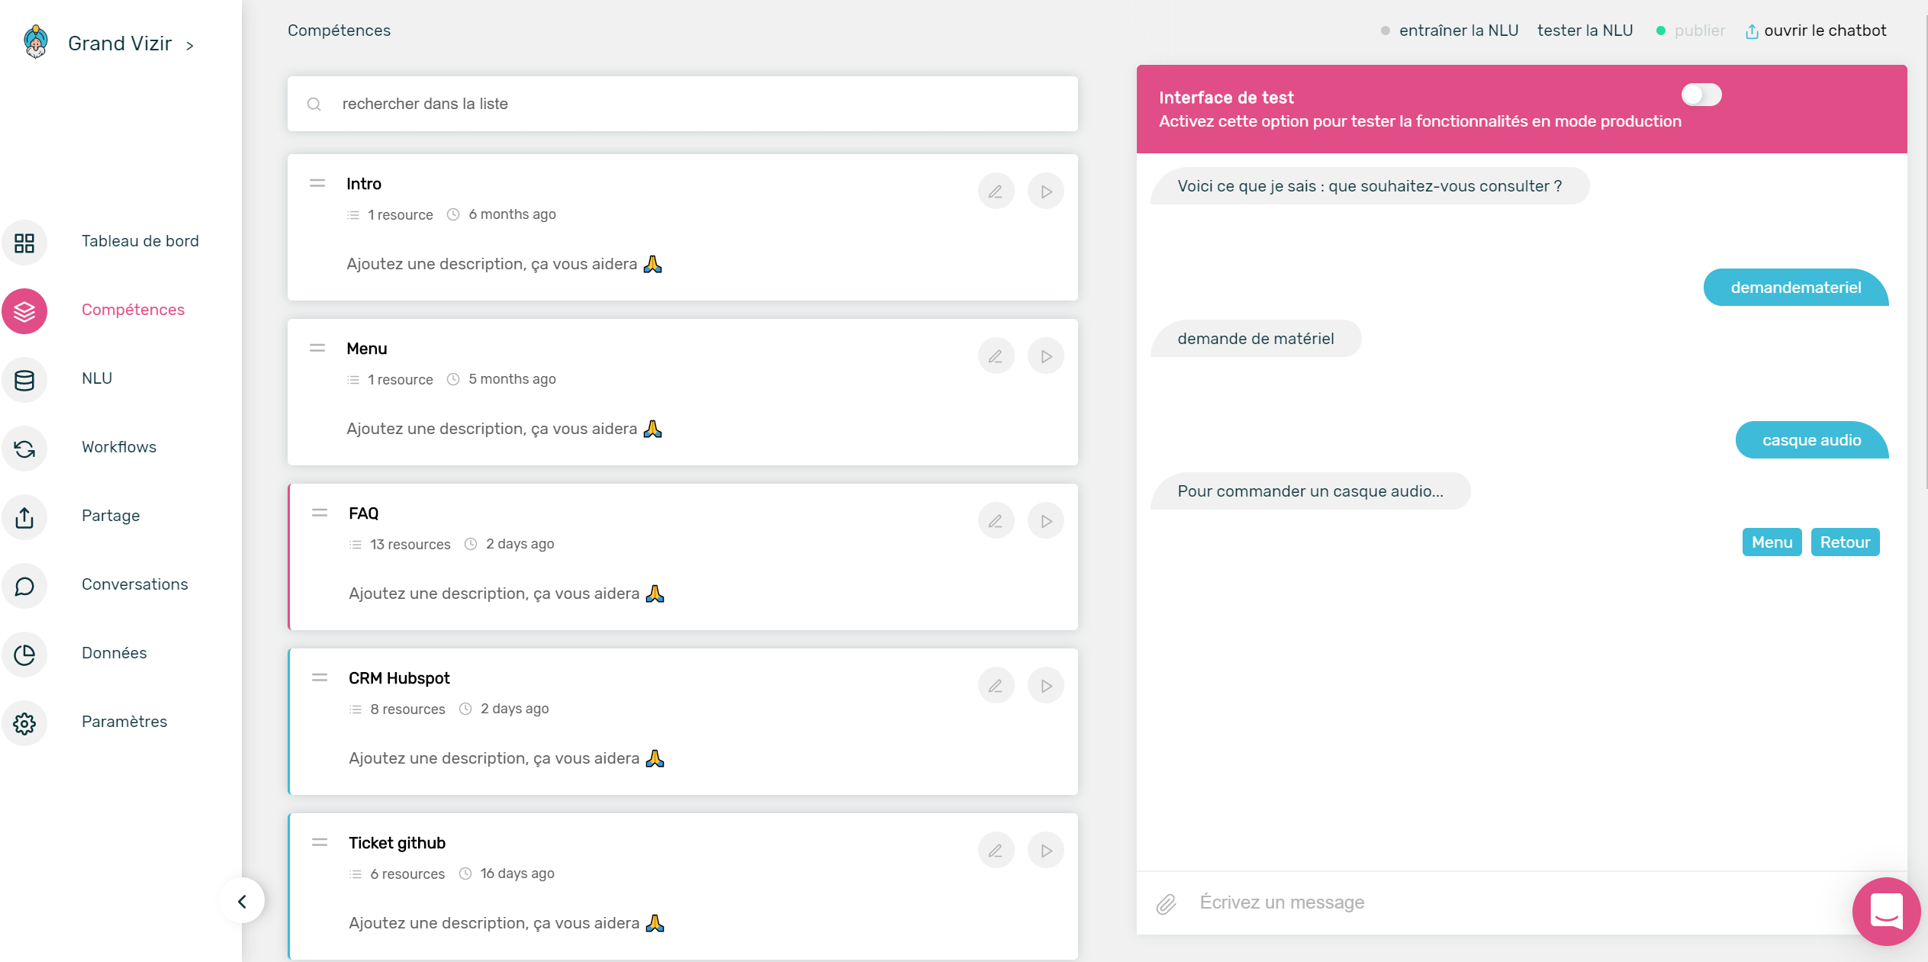This screenshot has height=962, width=1928.
Task: Expand the FAQ skill entry
Action: (362, 512)
